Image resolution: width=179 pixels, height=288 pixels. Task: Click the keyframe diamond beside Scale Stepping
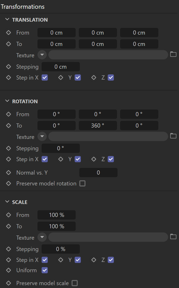9,249
